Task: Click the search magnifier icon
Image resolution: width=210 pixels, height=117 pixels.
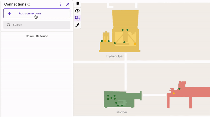Action: [9, 25]
